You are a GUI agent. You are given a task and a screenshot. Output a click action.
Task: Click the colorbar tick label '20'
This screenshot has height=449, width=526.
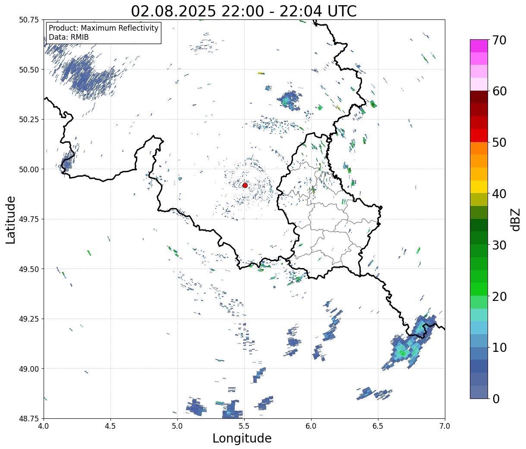click(499, 296)
